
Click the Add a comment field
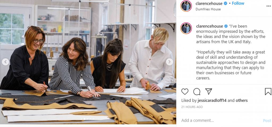pos(220,120)
